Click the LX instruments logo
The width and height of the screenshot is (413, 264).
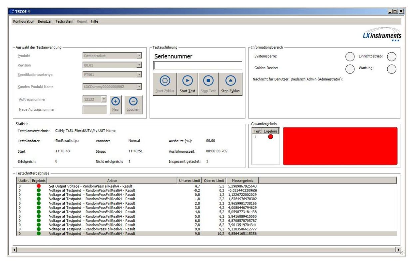coord(382,35)
